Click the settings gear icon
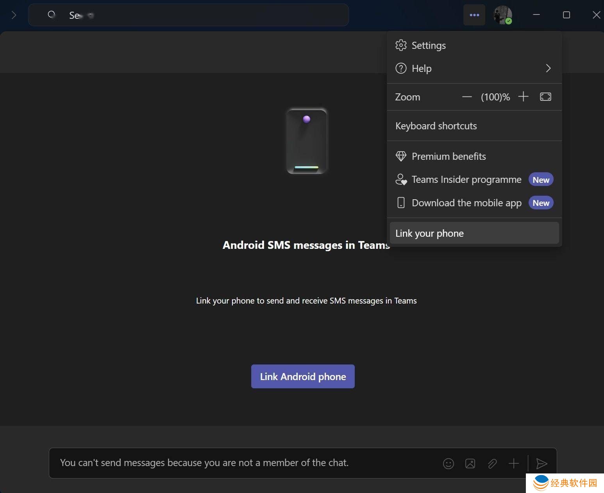 pyautogui.click(x=401, y=45)
